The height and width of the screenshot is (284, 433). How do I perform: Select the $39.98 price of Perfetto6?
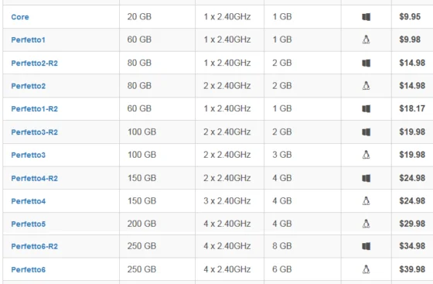point(412,269)
